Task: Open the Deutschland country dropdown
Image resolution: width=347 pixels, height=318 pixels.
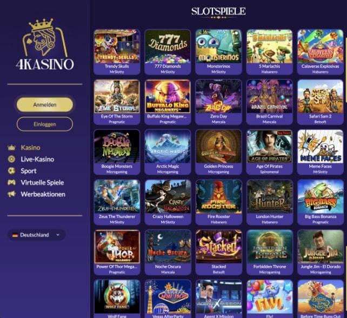Action: coord(37,235)
